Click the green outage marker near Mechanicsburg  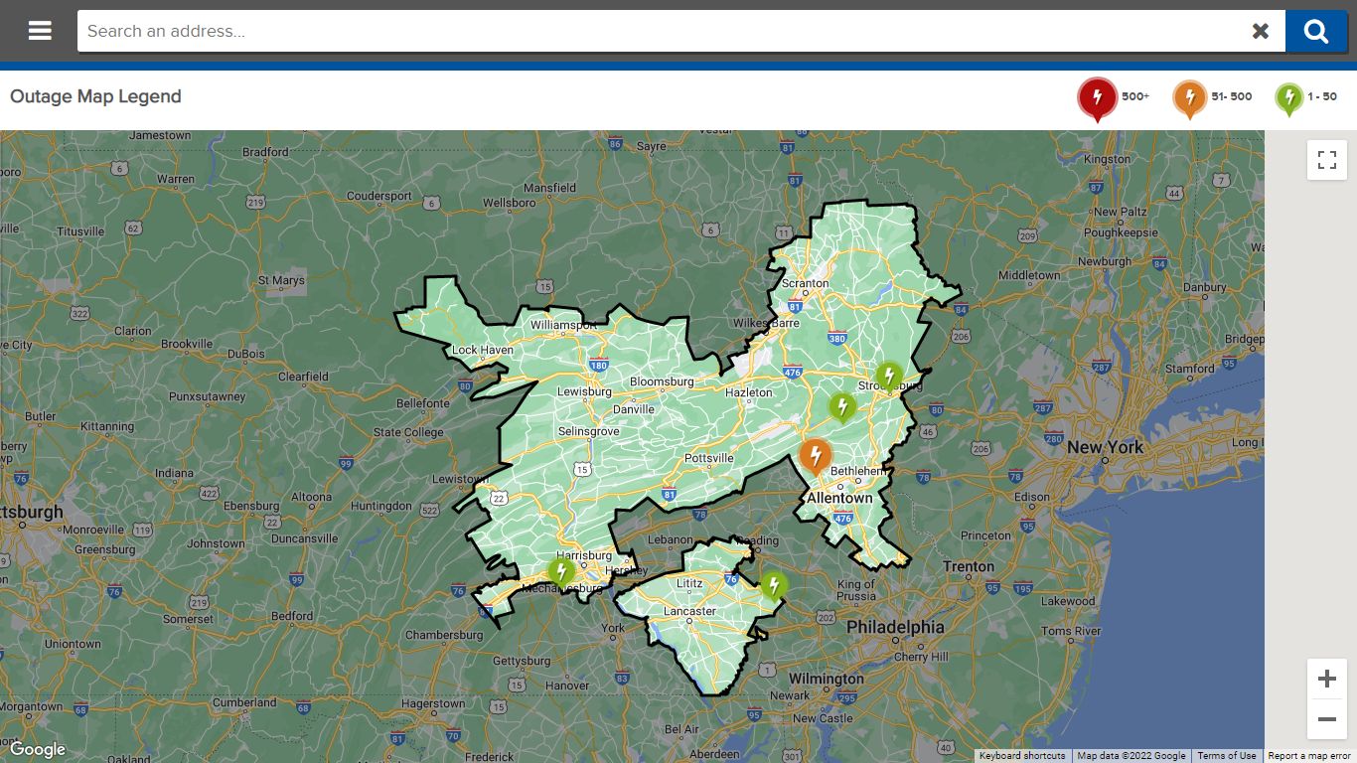click(x=561, y=572)
